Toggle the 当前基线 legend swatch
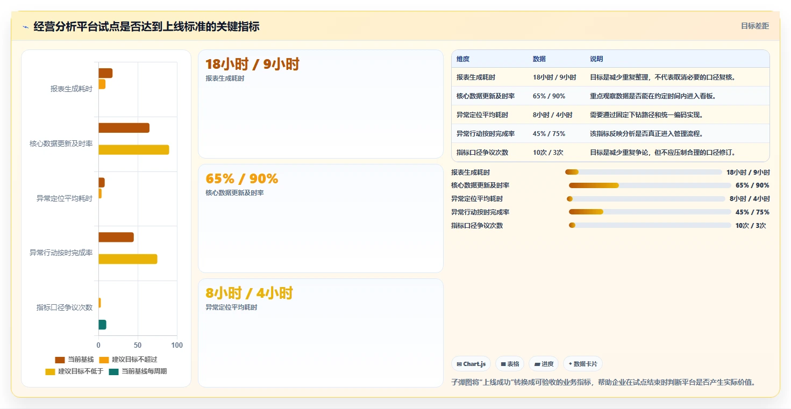791x409 pixels. 60,360
